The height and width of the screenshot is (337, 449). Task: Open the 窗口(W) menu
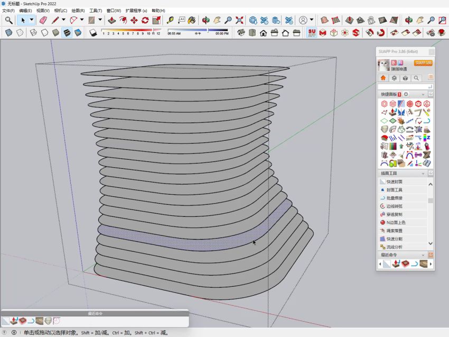pos(114,11)
